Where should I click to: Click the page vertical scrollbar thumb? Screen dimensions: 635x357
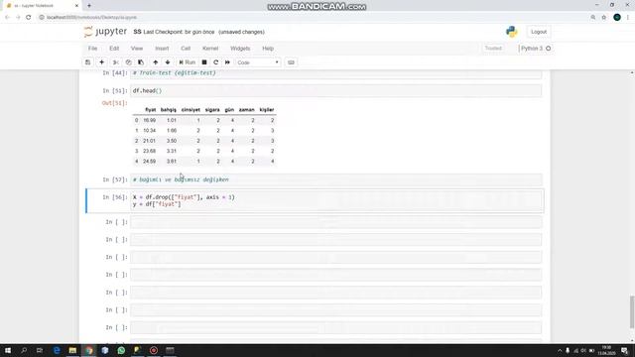click(632, 311)
